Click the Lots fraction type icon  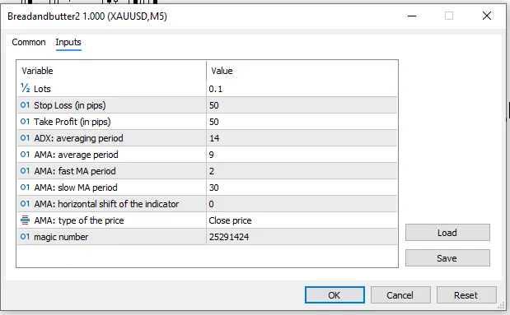coord(25,88)
